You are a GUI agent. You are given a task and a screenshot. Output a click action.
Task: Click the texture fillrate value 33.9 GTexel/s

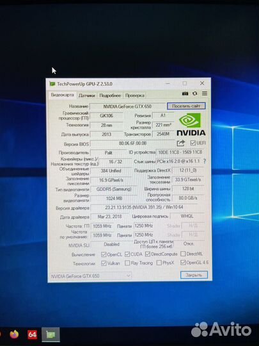tap(188, 179)
